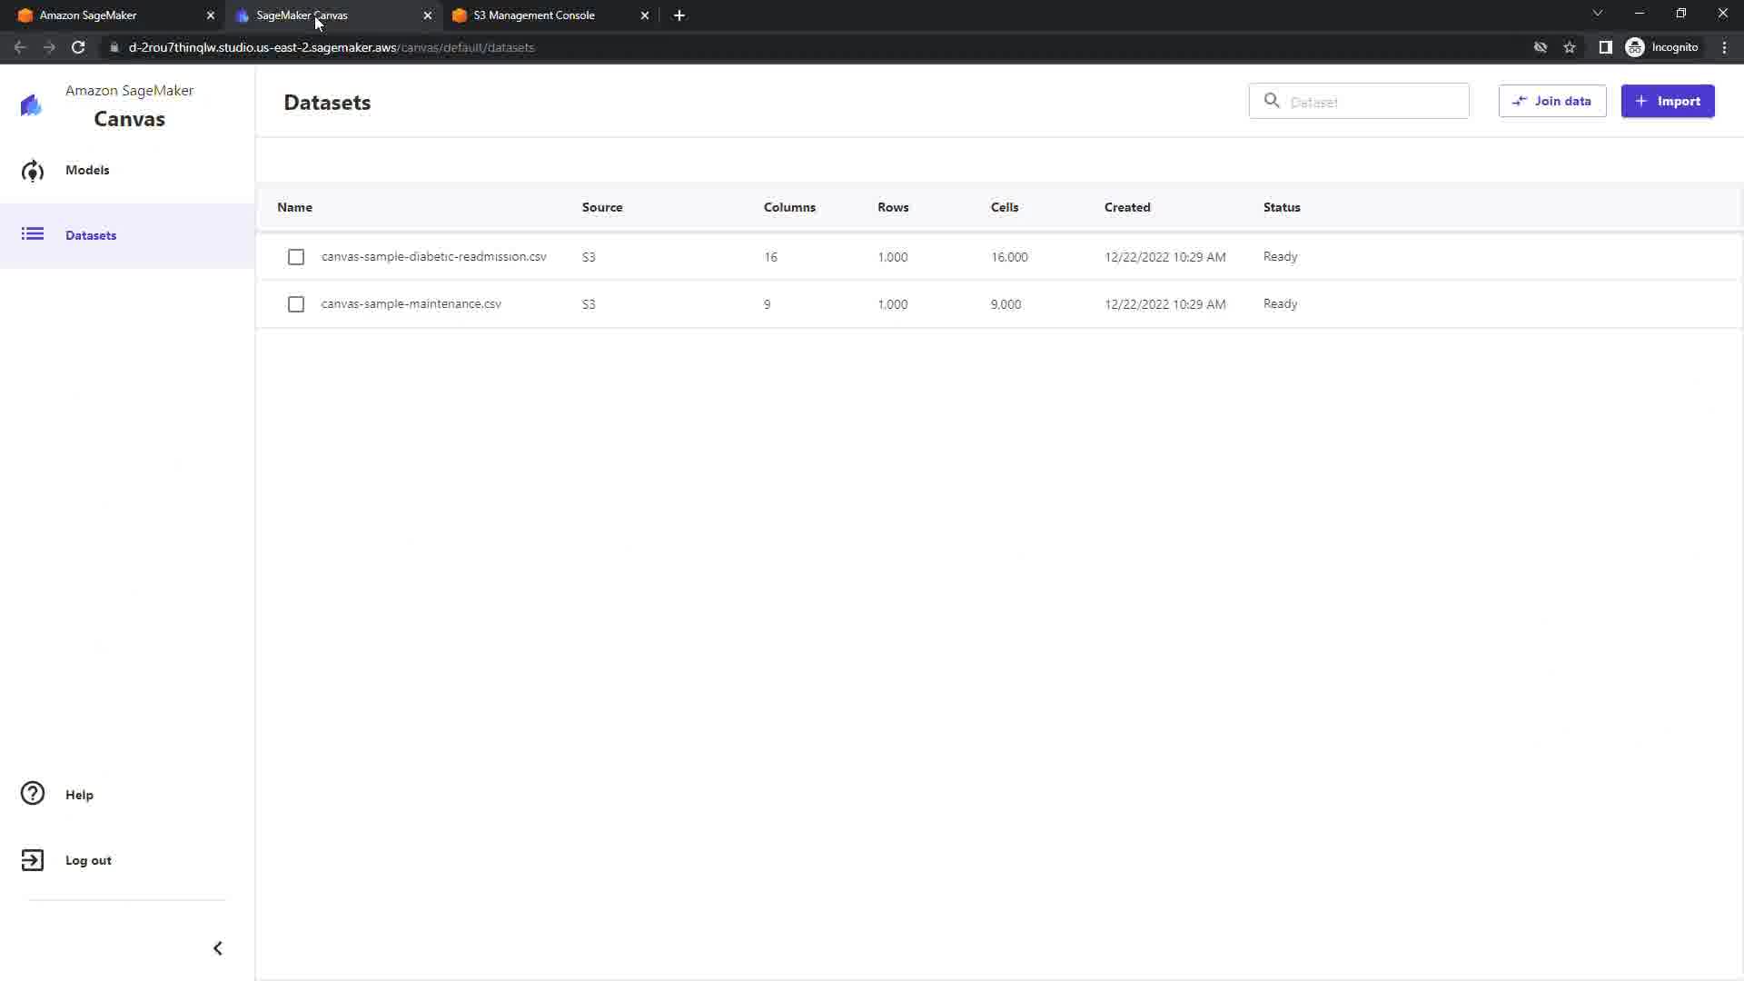The height and width of the screenshot is (981, 1744).
Task: Switch to Amazon SageMaker tab
Action: point(88,15)
